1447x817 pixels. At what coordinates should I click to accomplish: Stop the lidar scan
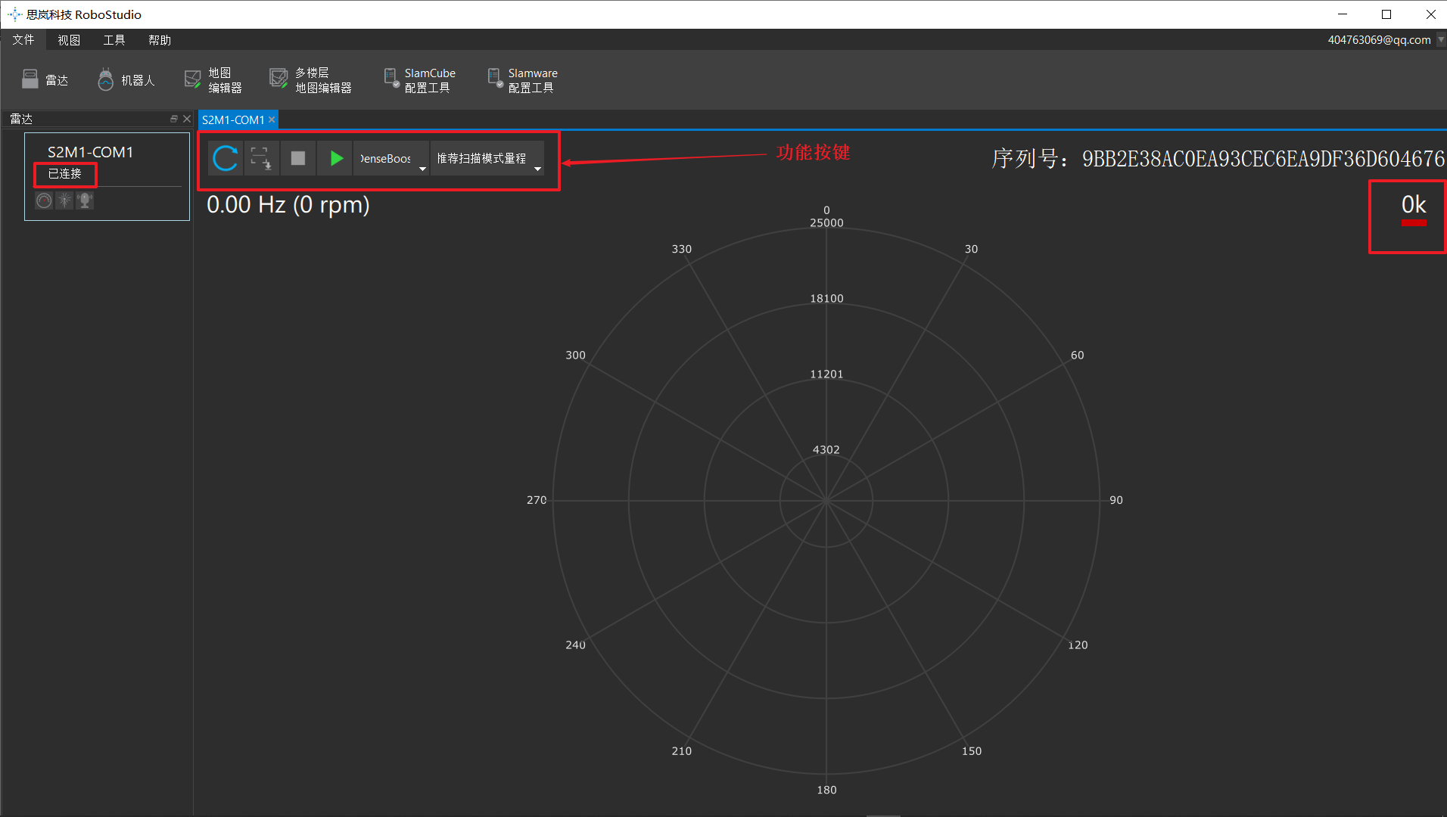pyautogui.click(x=298, y=158)
